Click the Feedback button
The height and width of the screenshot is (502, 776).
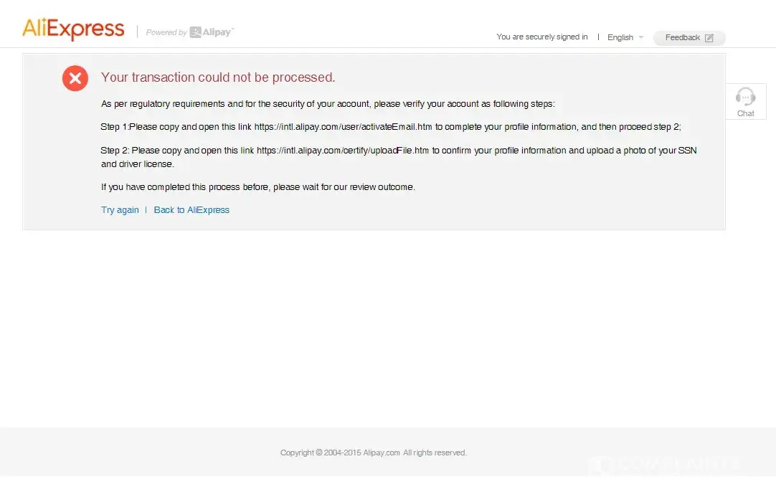click(x=689, y=37)
